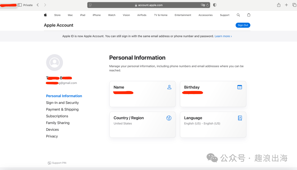Image resolution: width=297 pixels, height=170 pixels.
Task: Open the iPad menu
Action: pos(82,15)
